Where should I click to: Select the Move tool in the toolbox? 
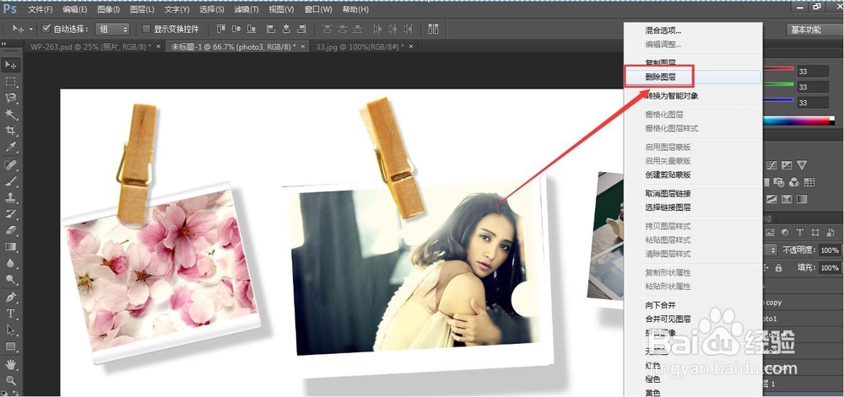coord(11,65)
